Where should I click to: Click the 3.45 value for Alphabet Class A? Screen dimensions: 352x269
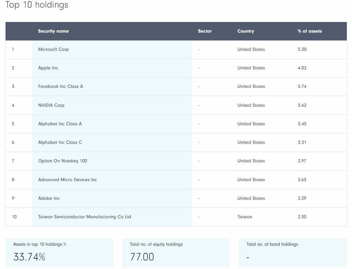pos(302,124)
